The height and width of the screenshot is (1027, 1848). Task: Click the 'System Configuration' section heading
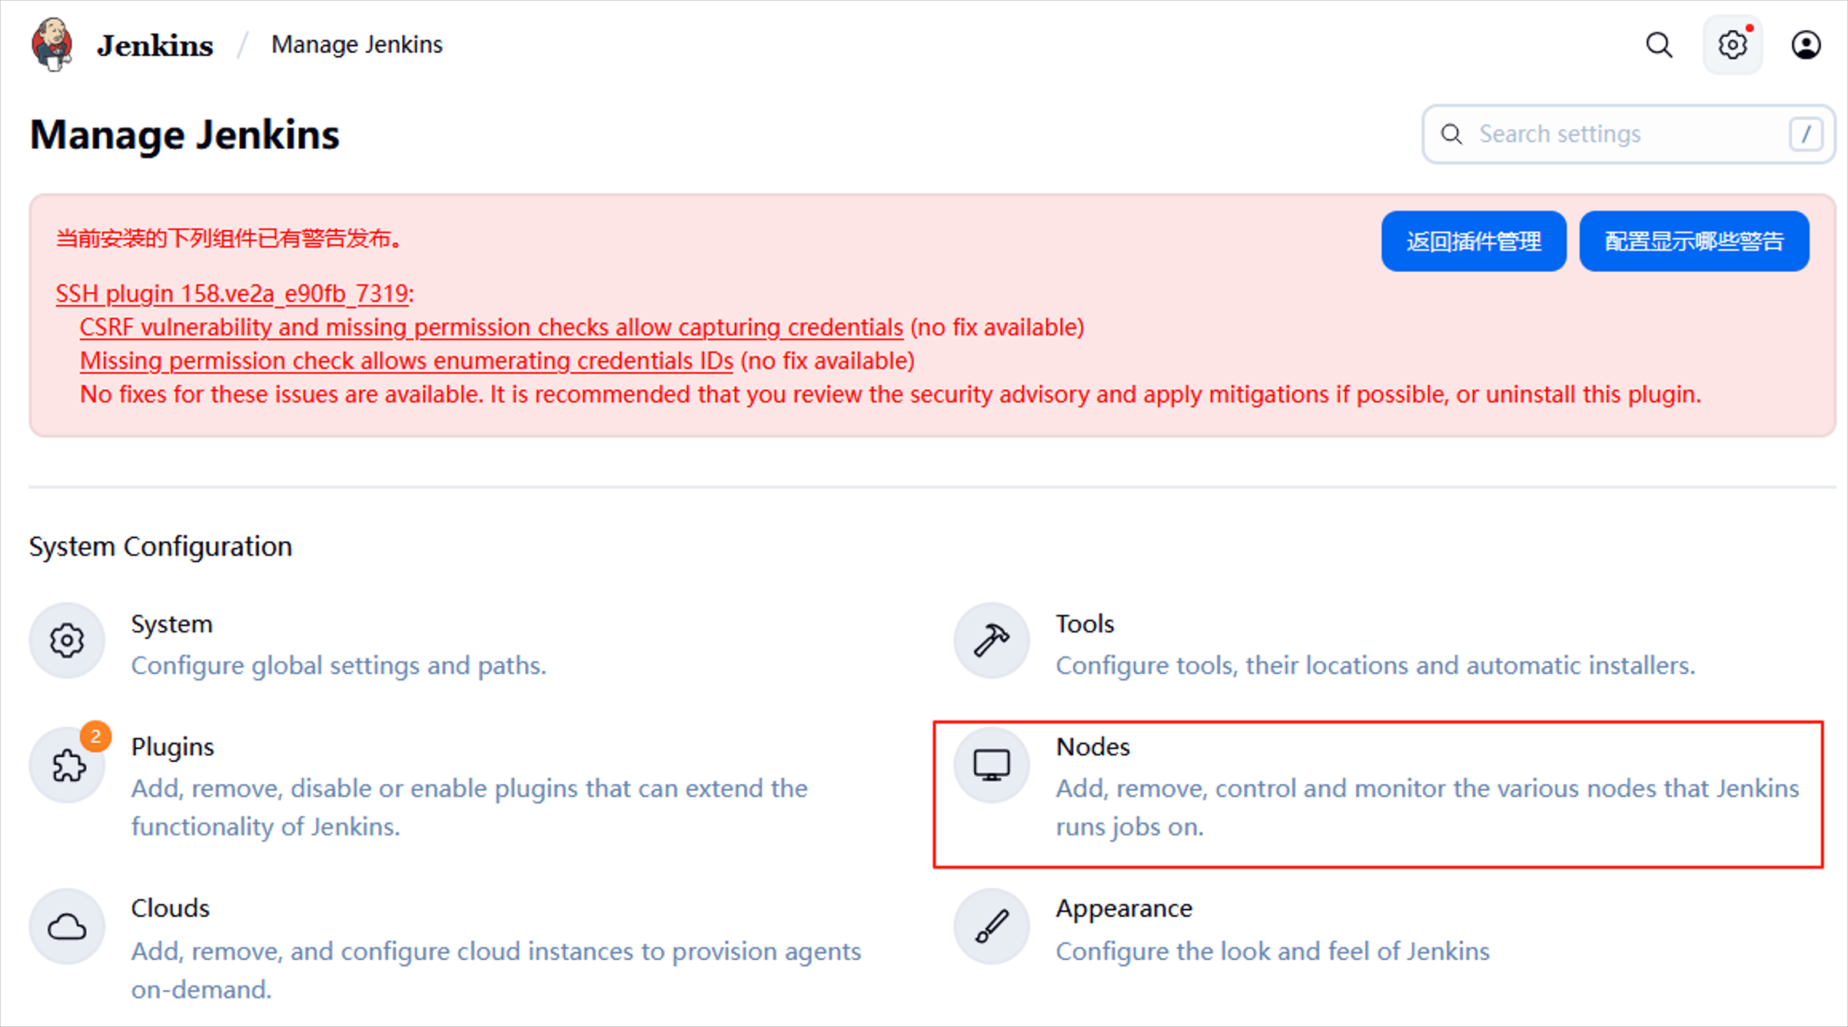(x=161, y=547)
